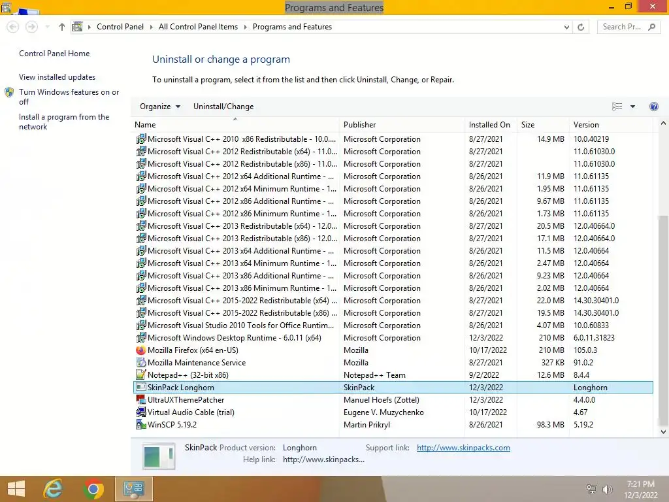
Task: Click the Control Panel breadcrumb
Action: click(120, 27)
